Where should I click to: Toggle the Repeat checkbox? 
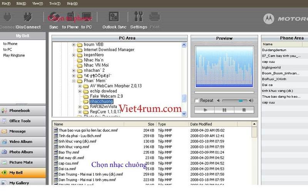pyautogui.click(x=197, y=101)
